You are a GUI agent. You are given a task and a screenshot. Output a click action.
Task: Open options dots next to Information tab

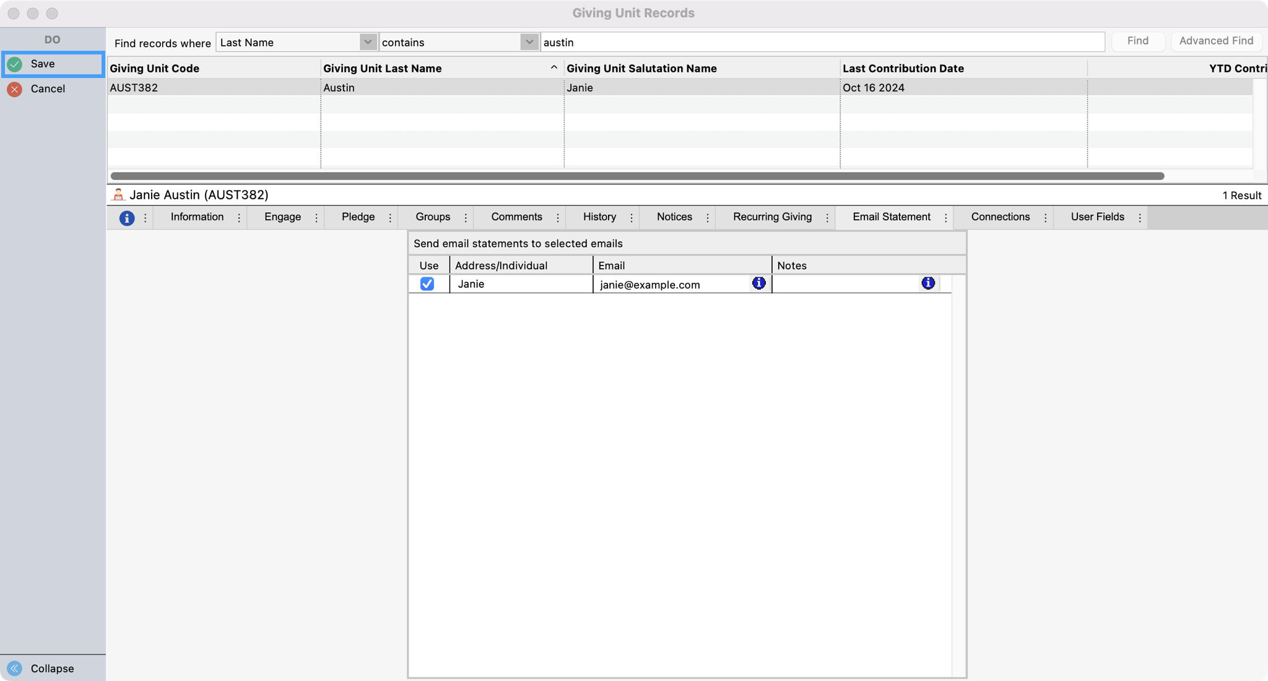[x=239, y=218]
